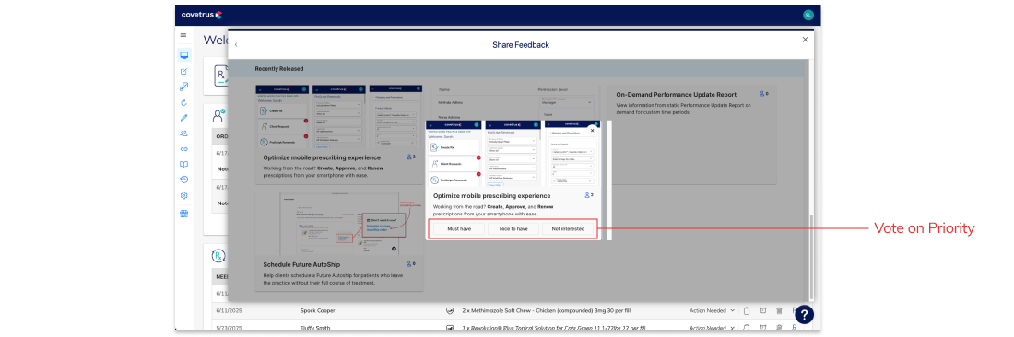Image resolution: width=1014 pixels, height=337 pixels.
Task: Close the Share Feedback dialog
Action: coord(805,40)
